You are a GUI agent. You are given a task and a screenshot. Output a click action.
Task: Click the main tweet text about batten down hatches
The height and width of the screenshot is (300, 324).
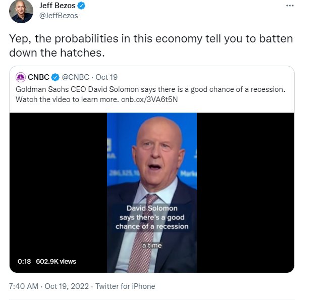point(151,45)
